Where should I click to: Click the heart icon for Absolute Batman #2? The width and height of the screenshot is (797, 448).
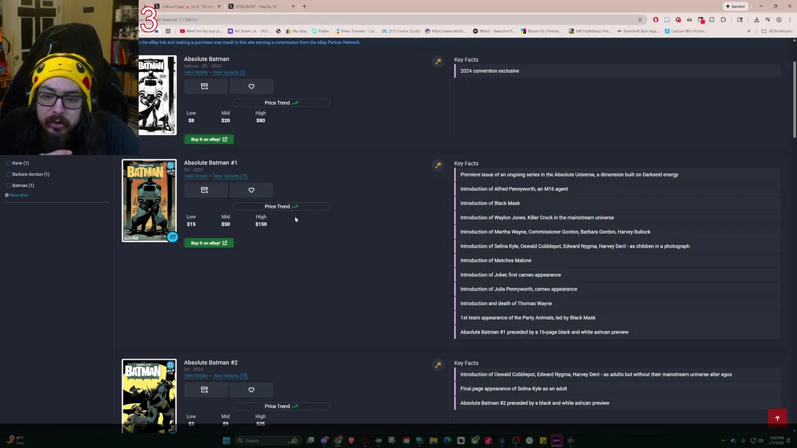(252, 390)
